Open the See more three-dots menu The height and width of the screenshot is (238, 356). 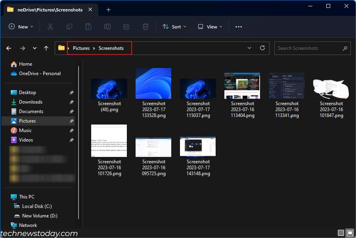pos(238,27)
